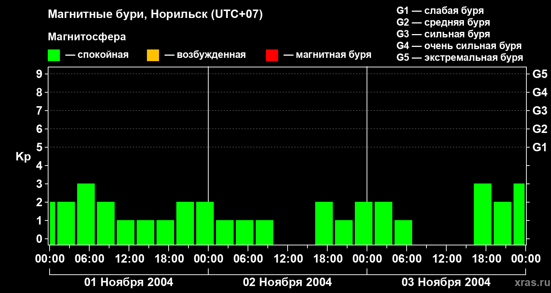Click 'G5 — экстремальная буря' description
This screenshot has height=293, width=551.
(460, 58)
